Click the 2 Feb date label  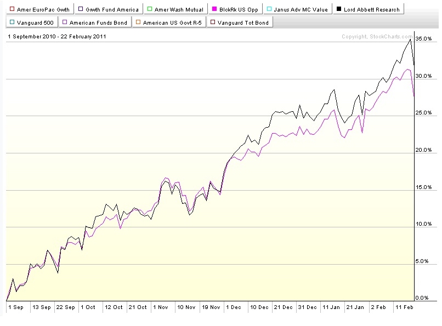(378, 307)
